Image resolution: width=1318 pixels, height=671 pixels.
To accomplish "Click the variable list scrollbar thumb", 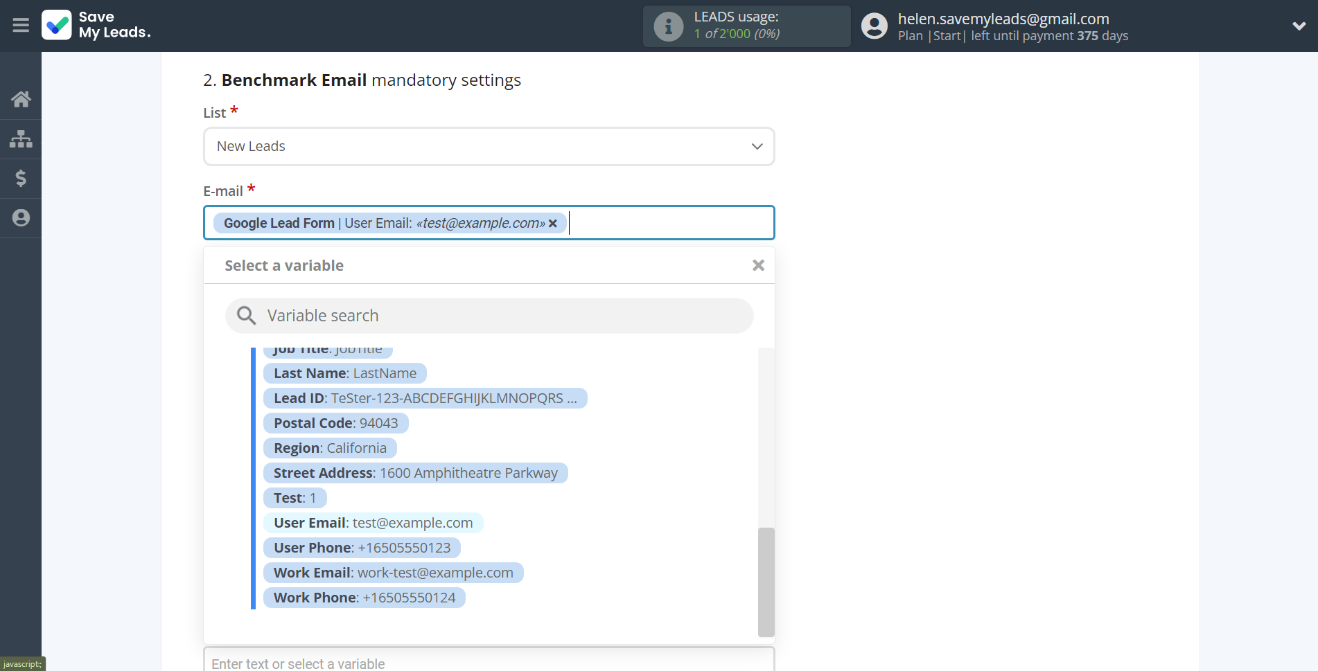I will click(766, 582).
